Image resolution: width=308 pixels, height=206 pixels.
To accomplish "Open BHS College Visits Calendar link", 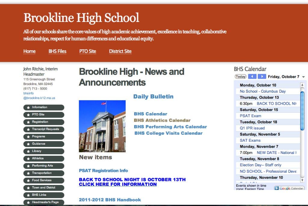I will (168, 133).
